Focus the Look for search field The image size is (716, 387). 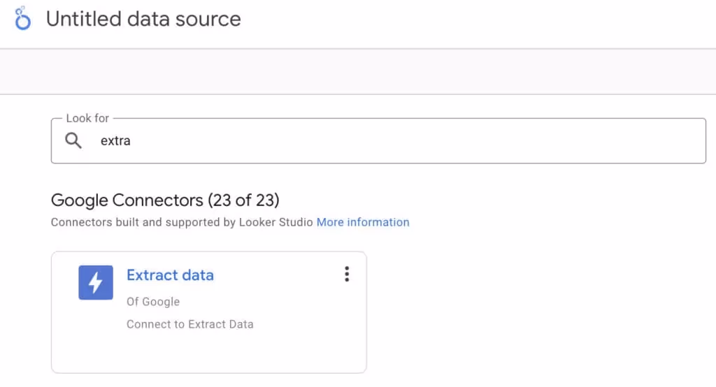coord(378,140)
